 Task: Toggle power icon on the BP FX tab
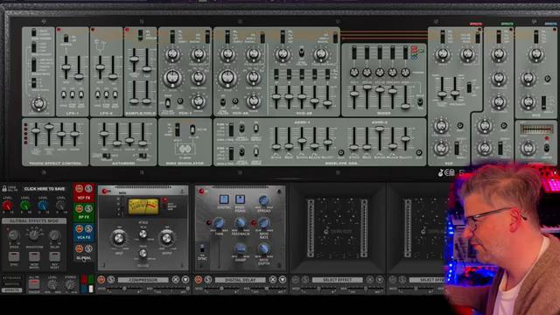pyautogui.click(x=80, y=208)
